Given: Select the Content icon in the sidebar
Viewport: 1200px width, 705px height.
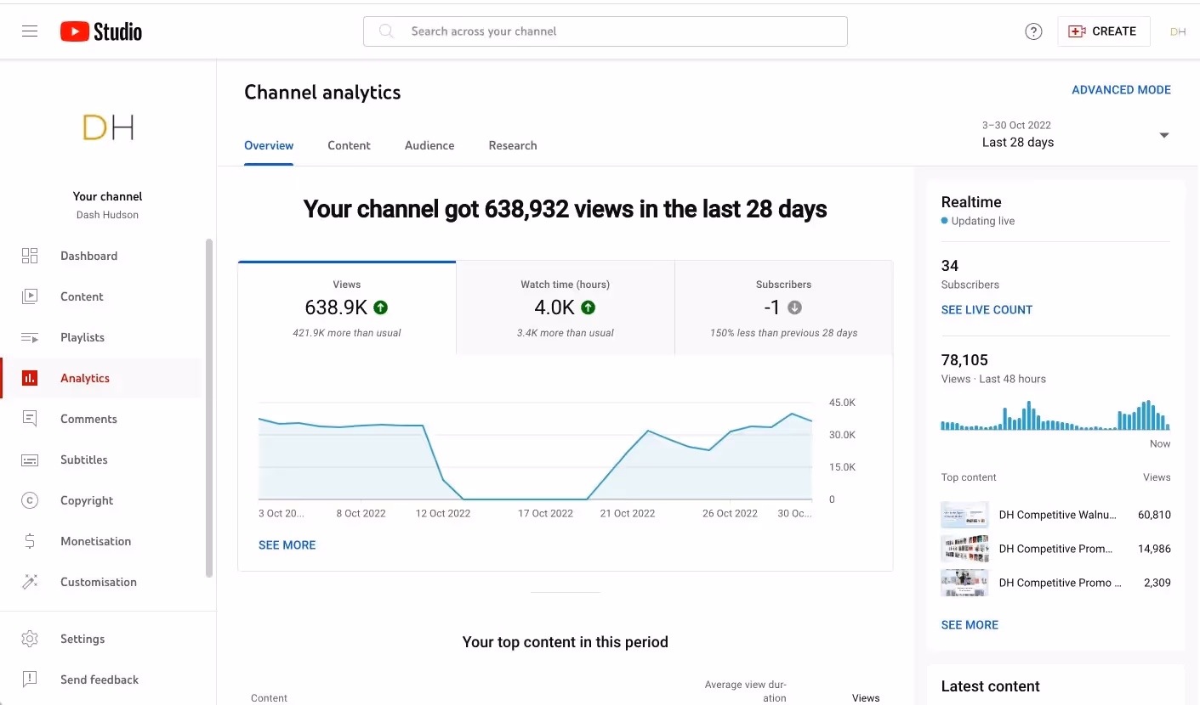Looking at the screenshot, I should click(30, 296).
